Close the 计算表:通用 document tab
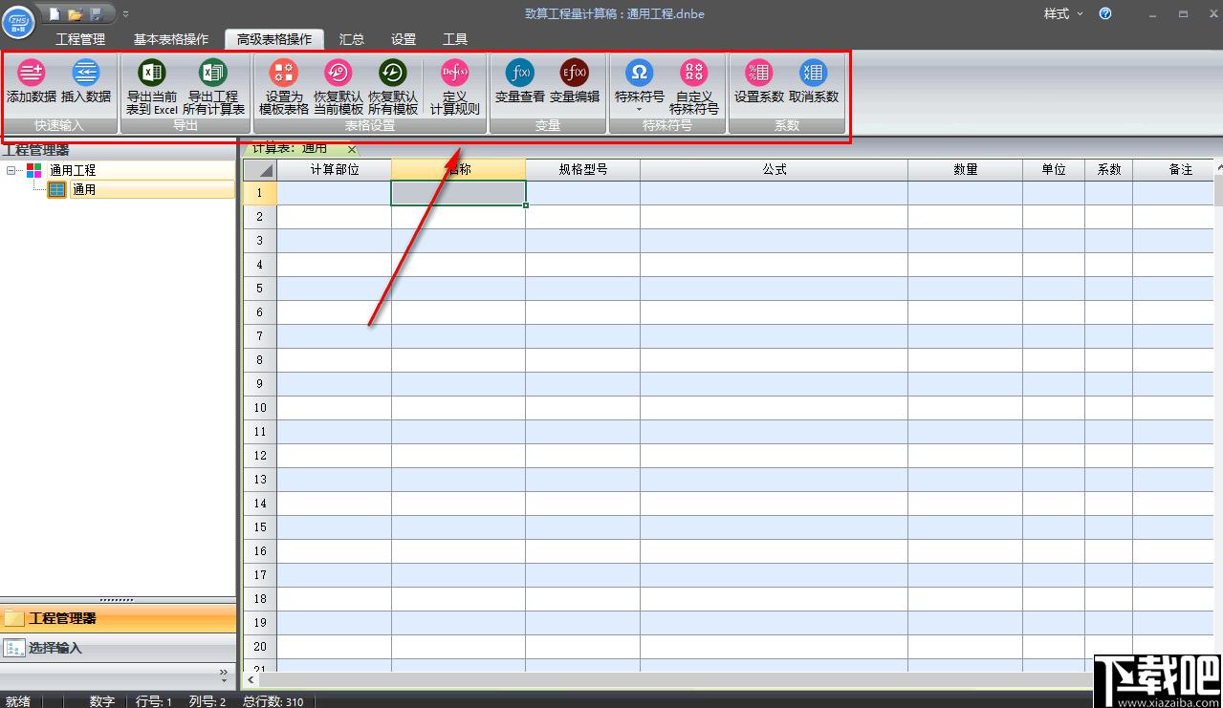This screenshot has width=1223, height=708. (x=352, y=149)
